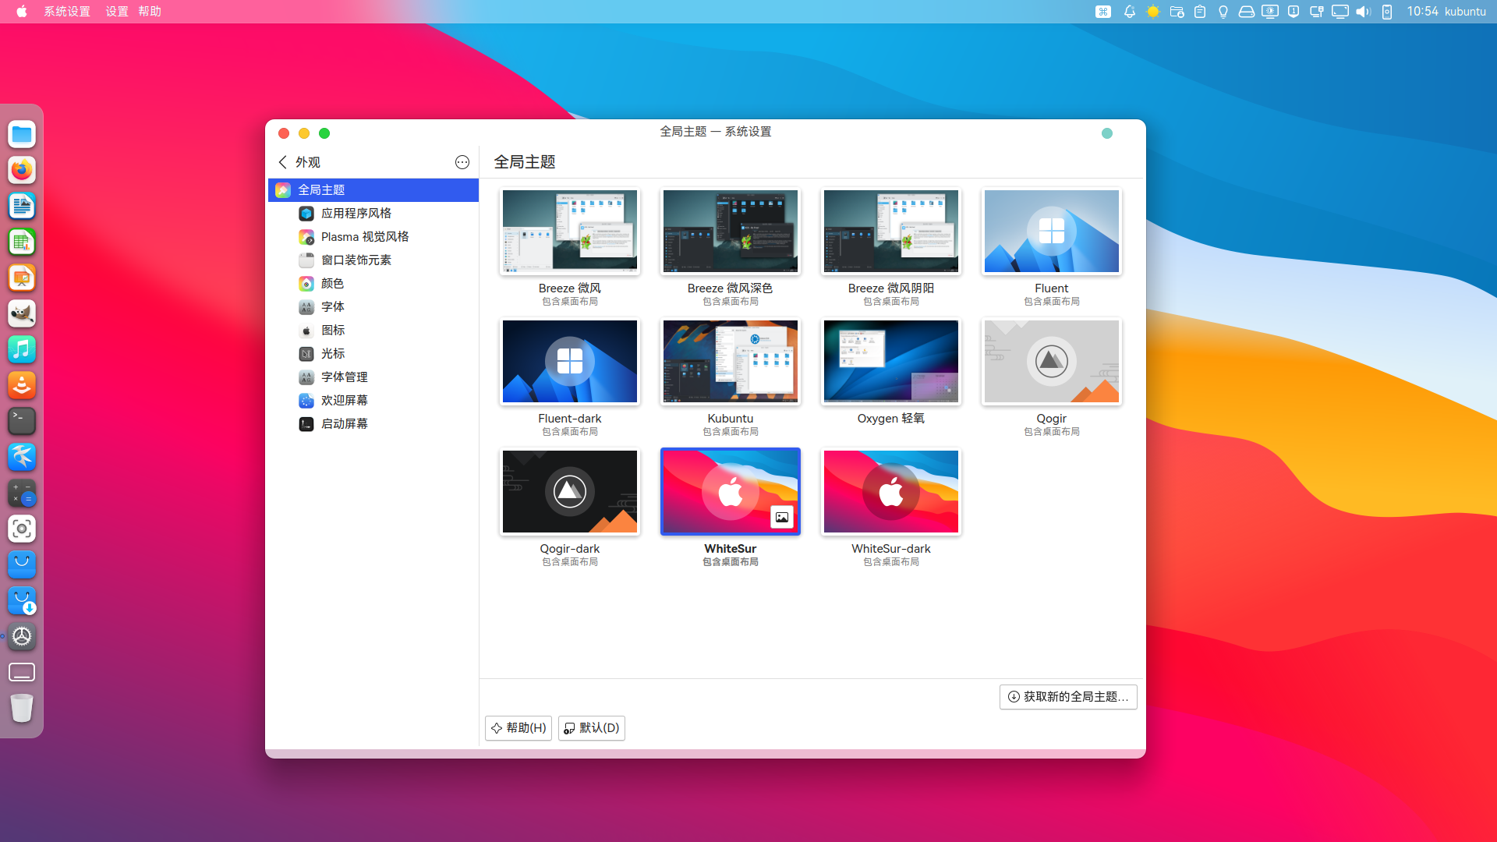Open 颜色 settings page
Image resolution: width=1497 pixels, height=842 pixels.
tap(373, 284)
